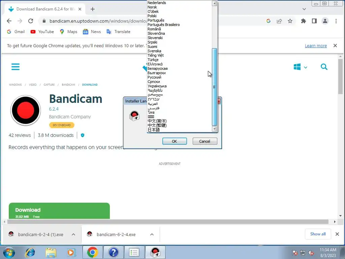Click BANDICAM breadcrumb
The width and height of the screenshot is (345, 259).
[x=68, y=85]
